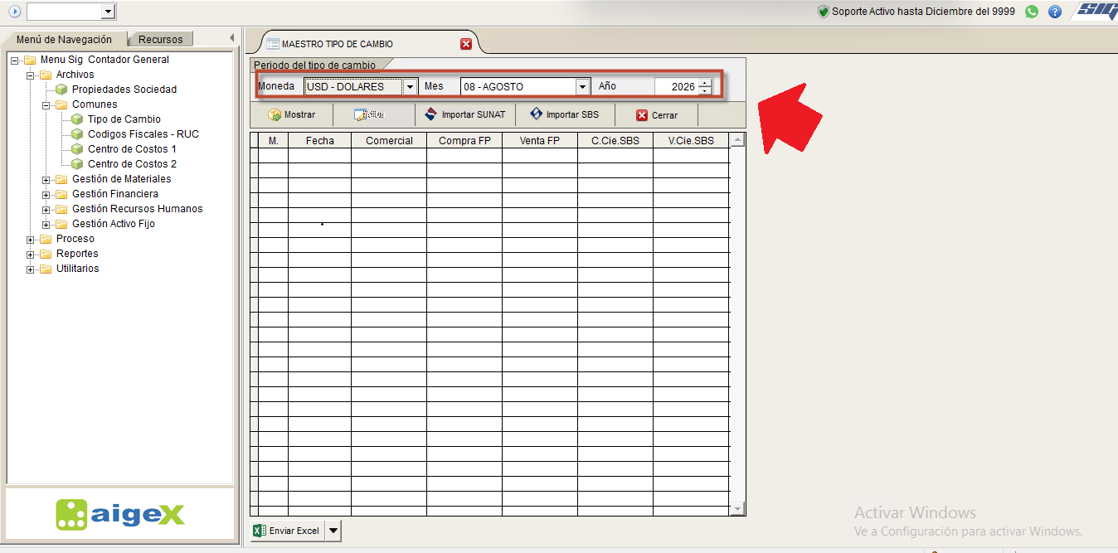The image size is (1118, 553).
Task: Click green cube icon beside Tipo de Cambio
Action: pos(77,119)
